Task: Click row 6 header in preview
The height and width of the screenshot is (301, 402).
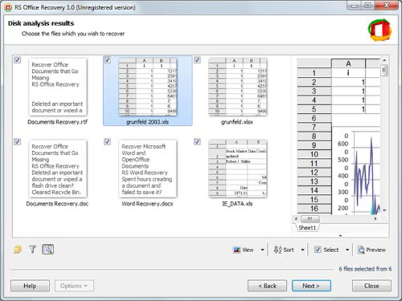Action: point(314,118)
